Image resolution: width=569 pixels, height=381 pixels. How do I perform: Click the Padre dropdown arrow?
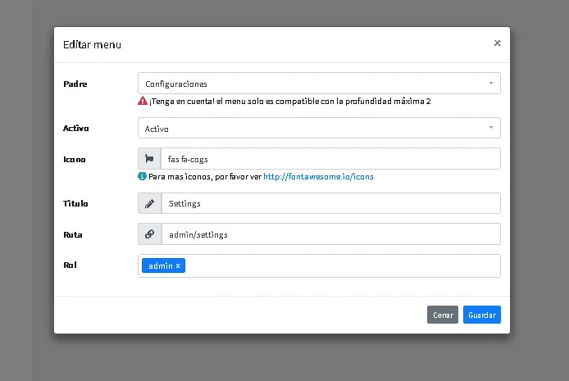pyautogui.click(x=491, y=84)
